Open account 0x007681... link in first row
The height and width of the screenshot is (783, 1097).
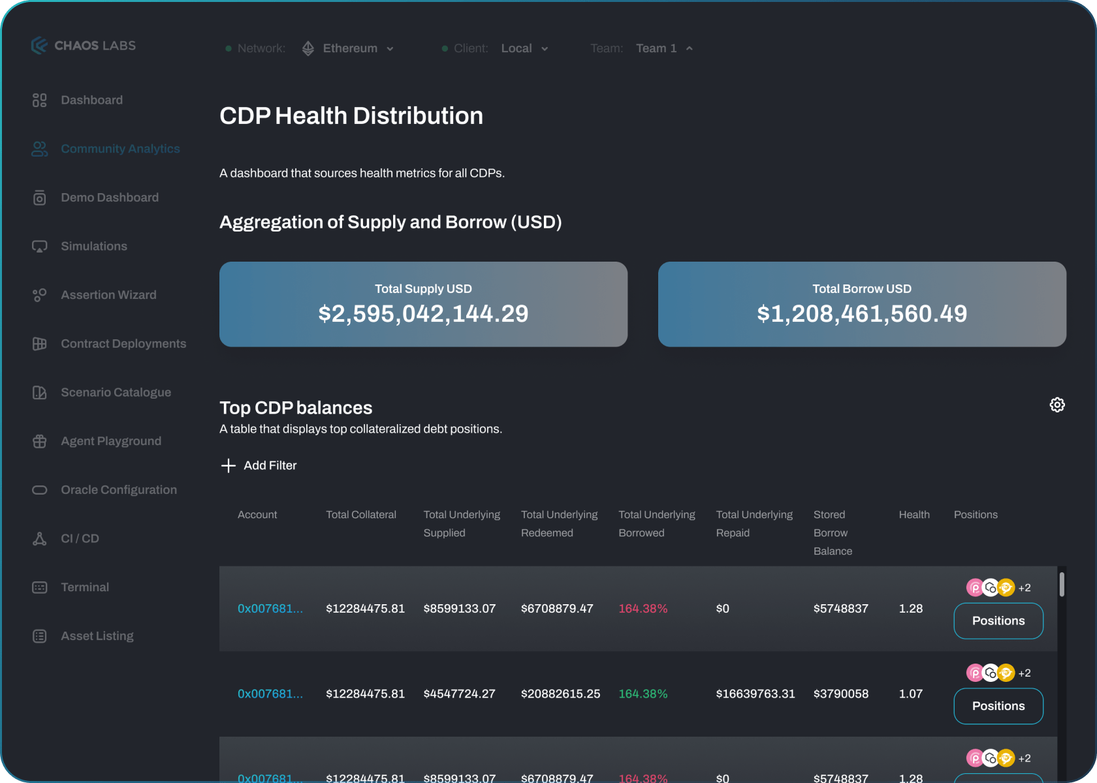[x=270, y=609]
